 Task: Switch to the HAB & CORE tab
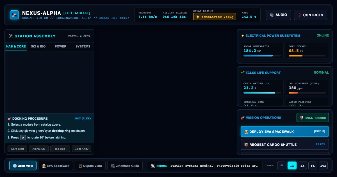pyautogui.click(x=16, y=46)
